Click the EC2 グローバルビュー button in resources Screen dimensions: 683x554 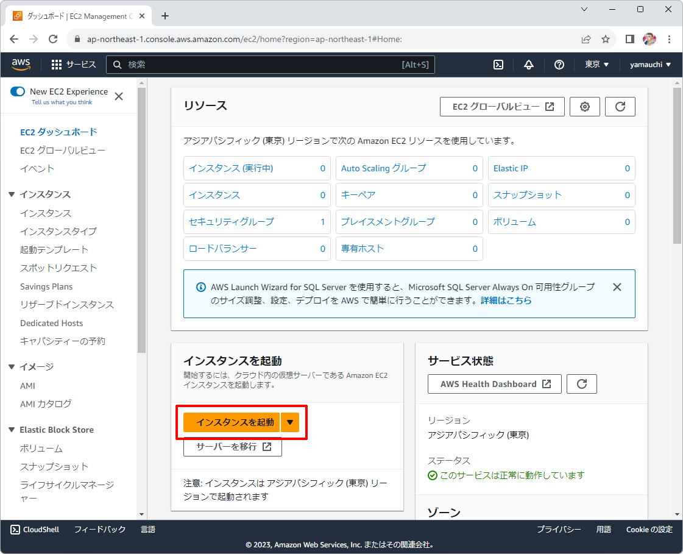point(502,107)
